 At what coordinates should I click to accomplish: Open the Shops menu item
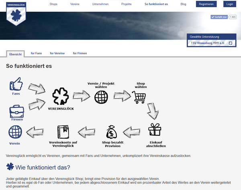tap(53, 4)
